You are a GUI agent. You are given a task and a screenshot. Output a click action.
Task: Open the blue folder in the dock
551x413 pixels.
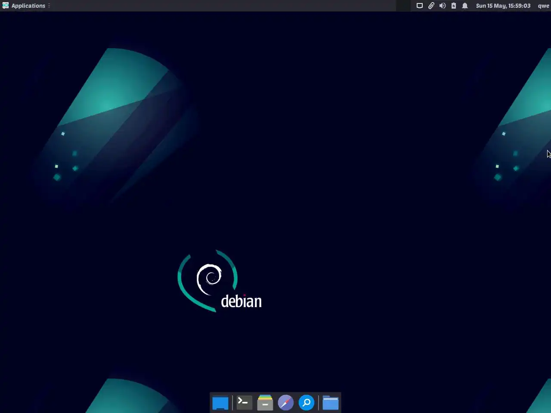pyautogui.click(x=331, y=403)
